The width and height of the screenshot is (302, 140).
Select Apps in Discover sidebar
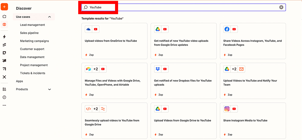[19, 81]
